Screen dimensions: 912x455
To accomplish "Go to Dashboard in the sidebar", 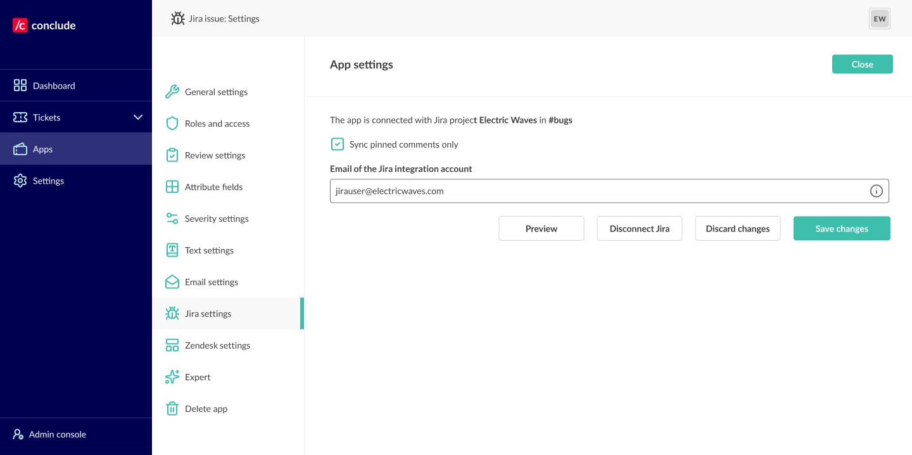I will pos(54,86).
